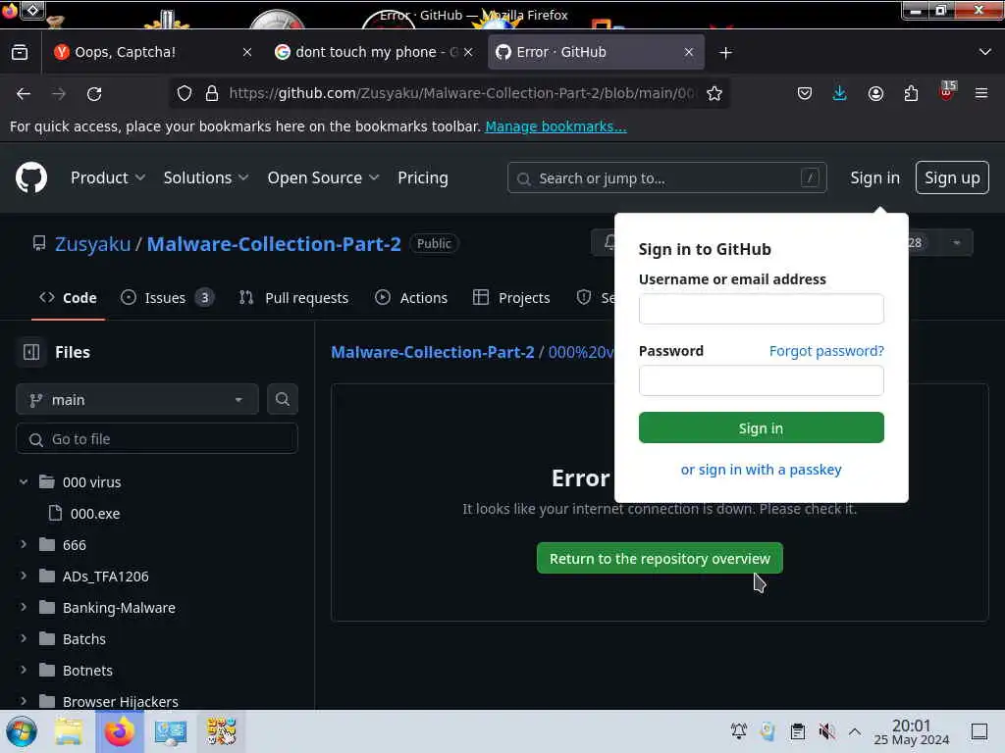Open the Actions tab
Viewport: 1005px width, 753px height.
tap(411, 298)
